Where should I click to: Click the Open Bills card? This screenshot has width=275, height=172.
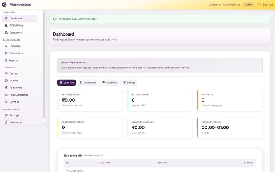click(x=230, y=100)
